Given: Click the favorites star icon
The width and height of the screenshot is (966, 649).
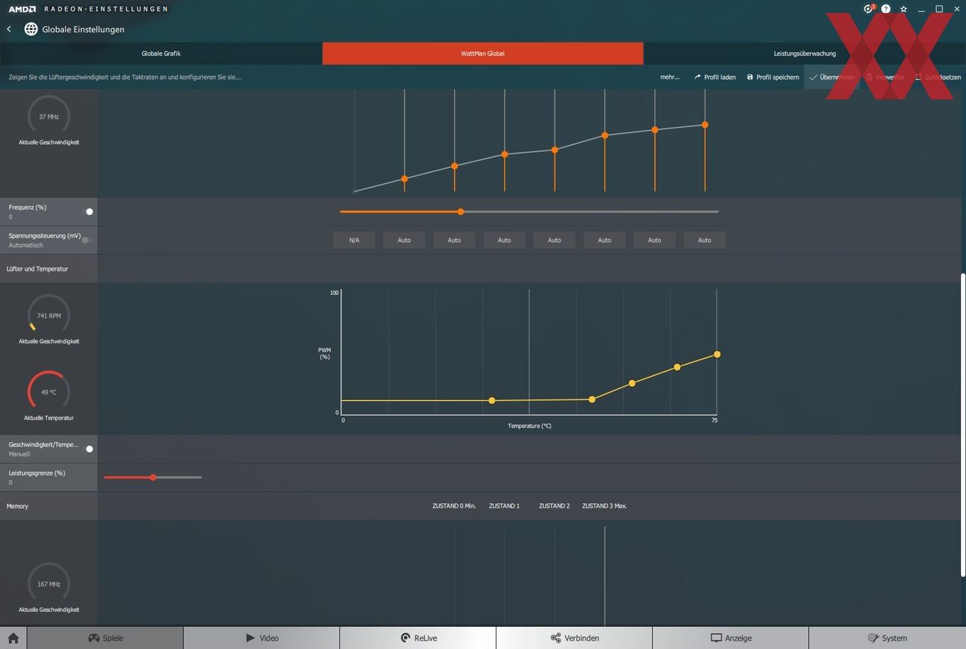Looking at the screenshot, I should coord(903,9).
